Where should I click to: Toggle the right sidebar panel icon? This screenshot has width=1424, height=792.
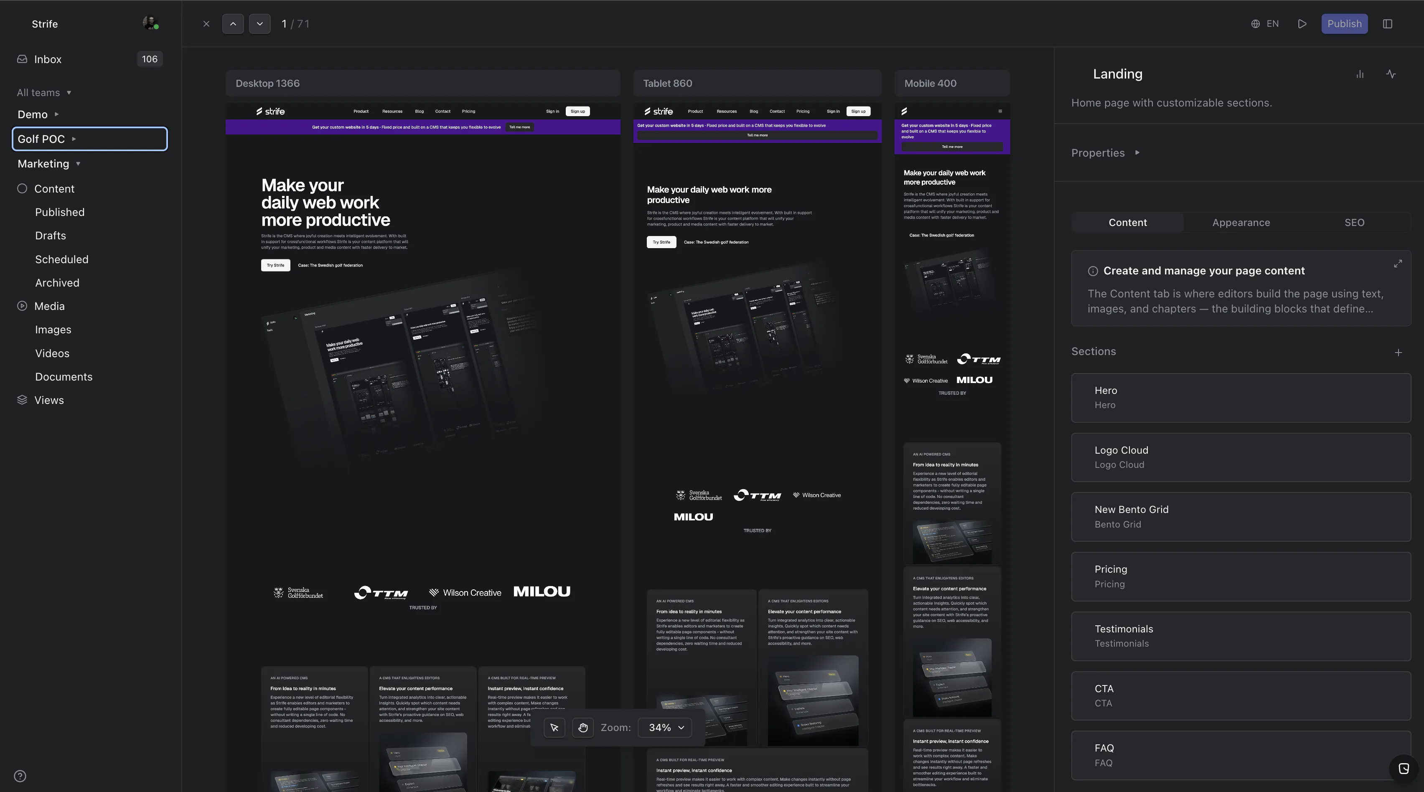(1388, 24)
